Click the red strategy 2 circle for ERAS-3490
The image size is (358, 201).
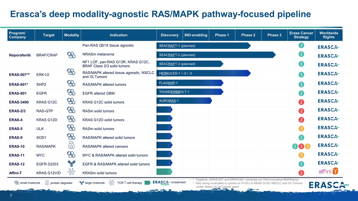point(301,102)
